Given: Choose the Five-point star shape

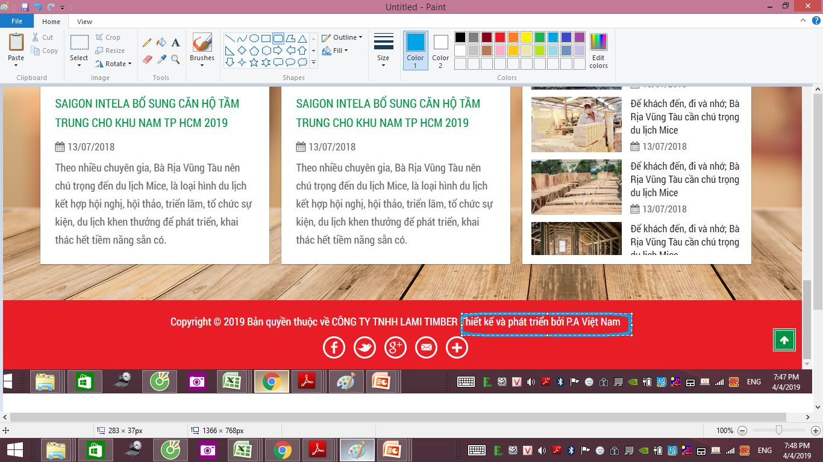Looking at the screenshot, I should [x=254, y=62].
